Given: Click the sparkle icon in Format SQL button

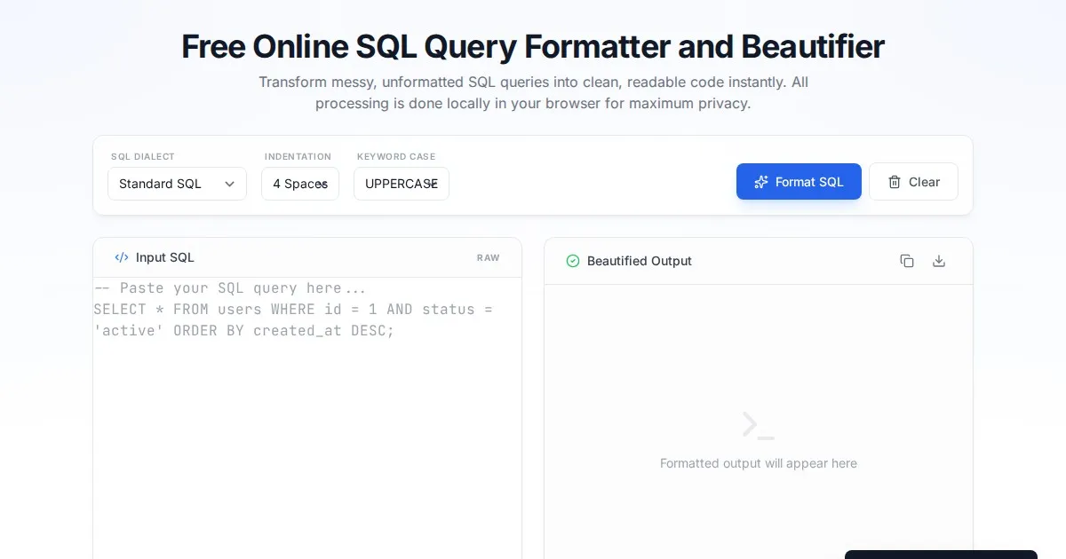Looking at the screenshot, I should (x=760, y=182).
